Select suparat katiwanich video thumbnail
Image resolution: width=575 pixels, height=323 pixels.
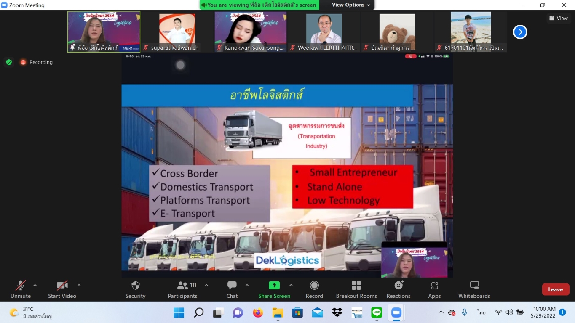pos(177,32)
